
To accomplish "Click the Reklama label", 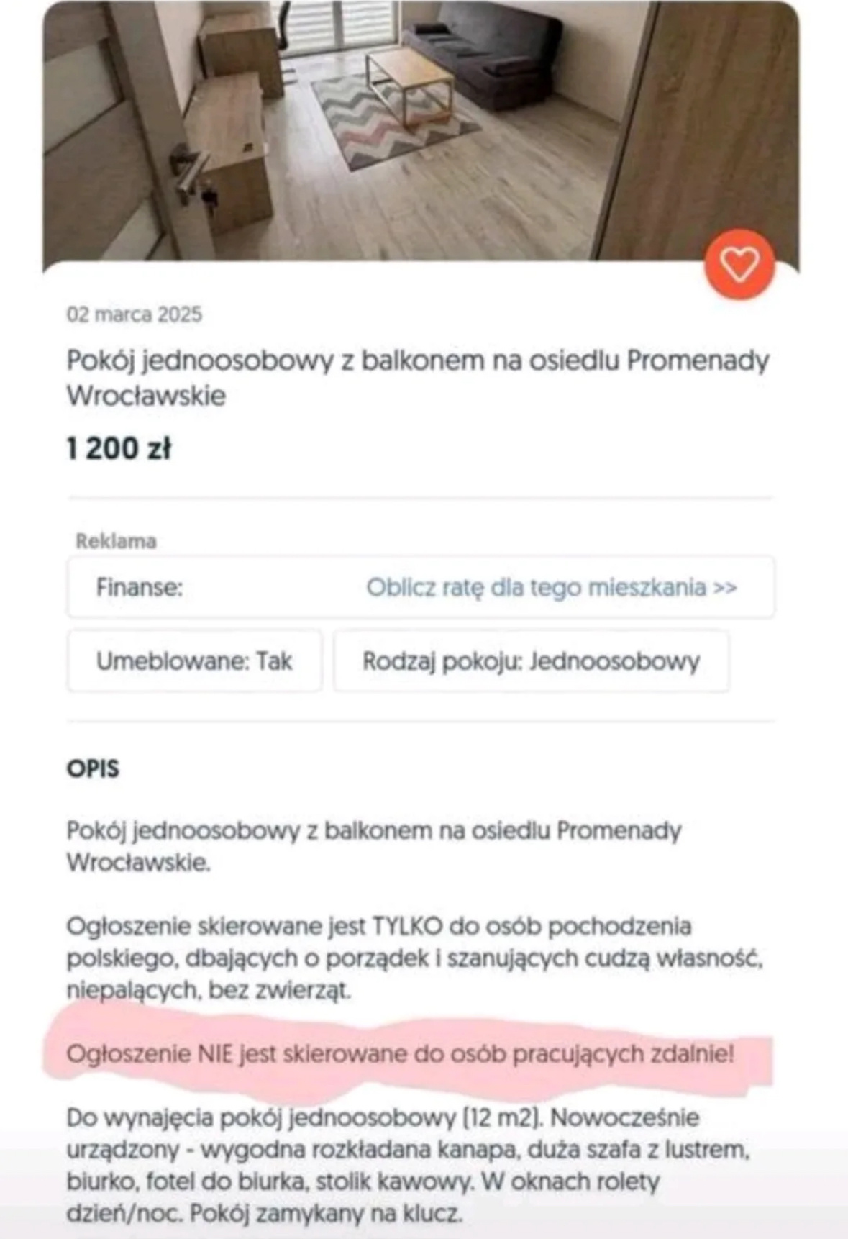I will [116, 541].
